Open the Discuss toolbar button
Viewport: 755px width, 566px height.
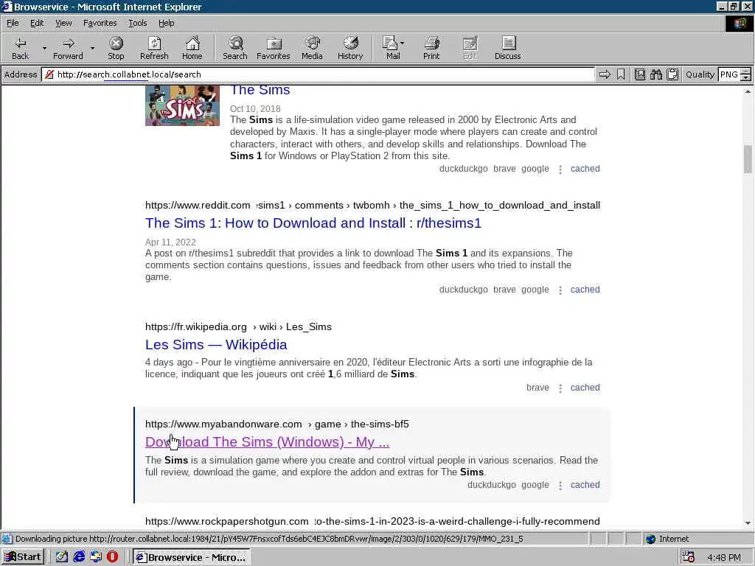pos(507,48)
